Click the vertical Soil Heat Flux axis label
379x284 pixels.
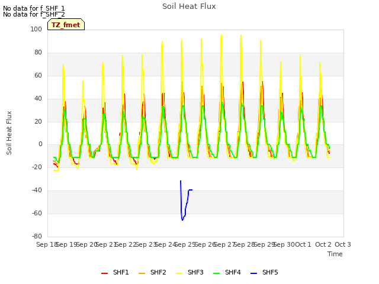pos(9,133)
